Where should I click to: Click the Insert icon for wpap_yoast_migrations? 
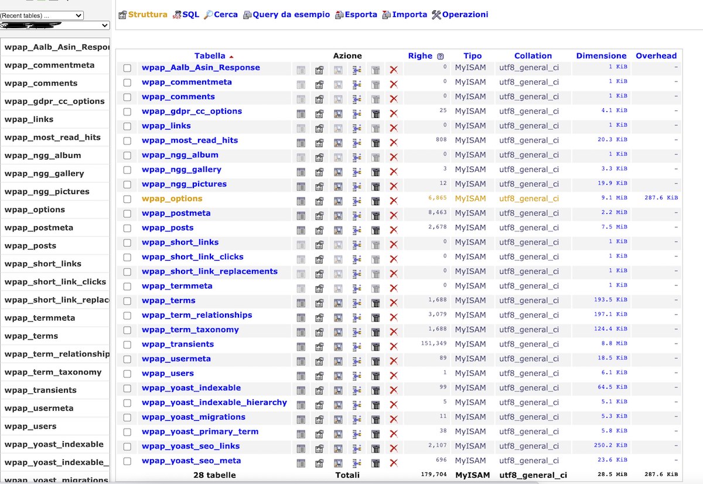click(357, 420)
